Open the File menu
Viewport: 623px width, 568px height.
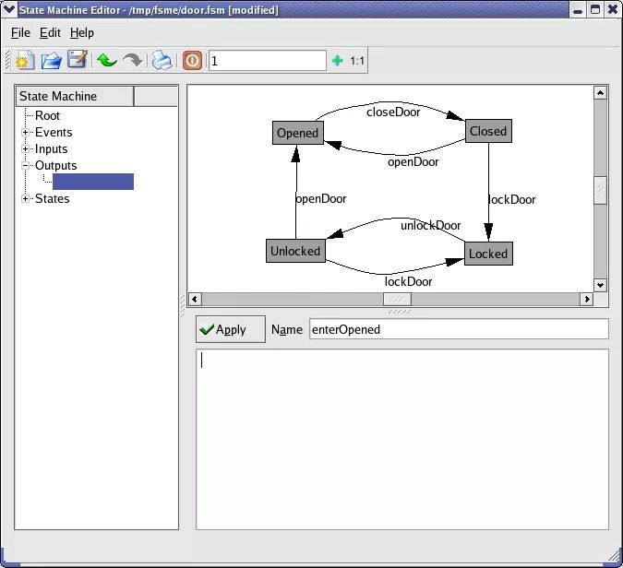tap(20, 32)
